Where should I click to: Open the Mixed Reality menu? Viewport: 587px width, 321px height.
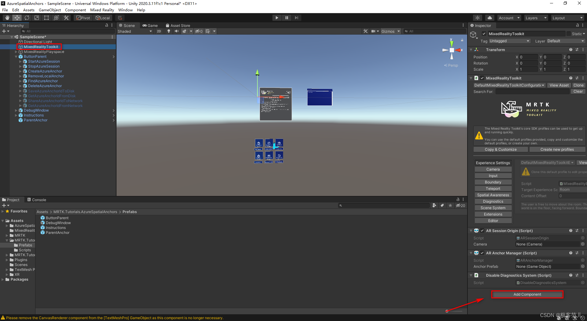102,10
